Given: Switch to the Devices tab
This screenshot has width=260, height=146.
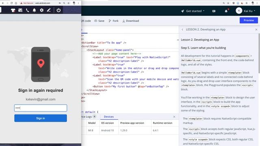Looking at the screenshot, I should [109, 117].
